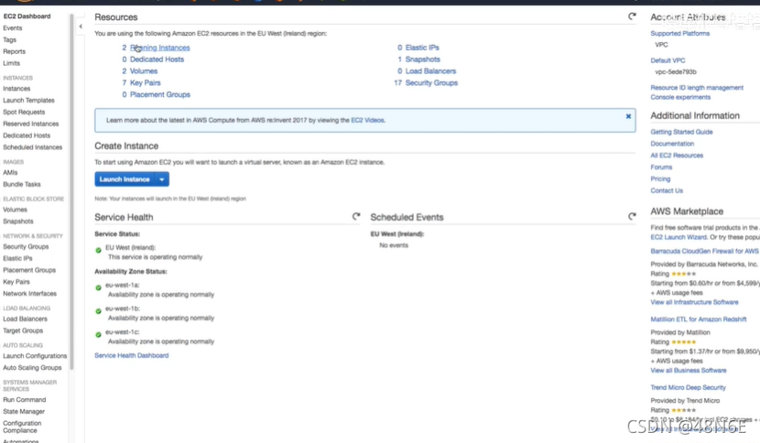This screenshot has height=443, width=760.
Task: Dismiss the AWS re:Invent 2017 notice
Action: tap(628, 116)
